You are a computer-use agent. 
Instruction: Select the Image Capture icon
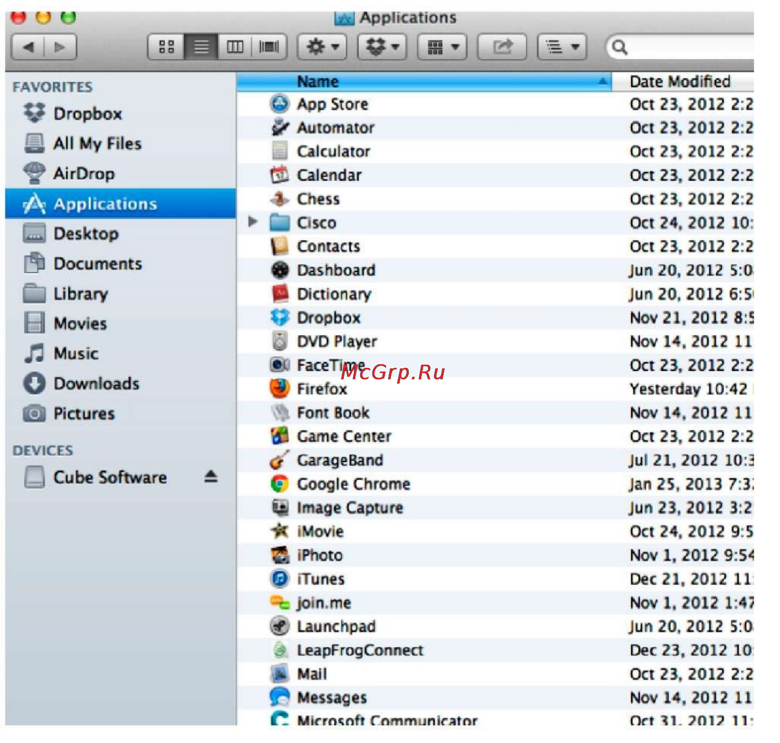(x=280, y=507)
